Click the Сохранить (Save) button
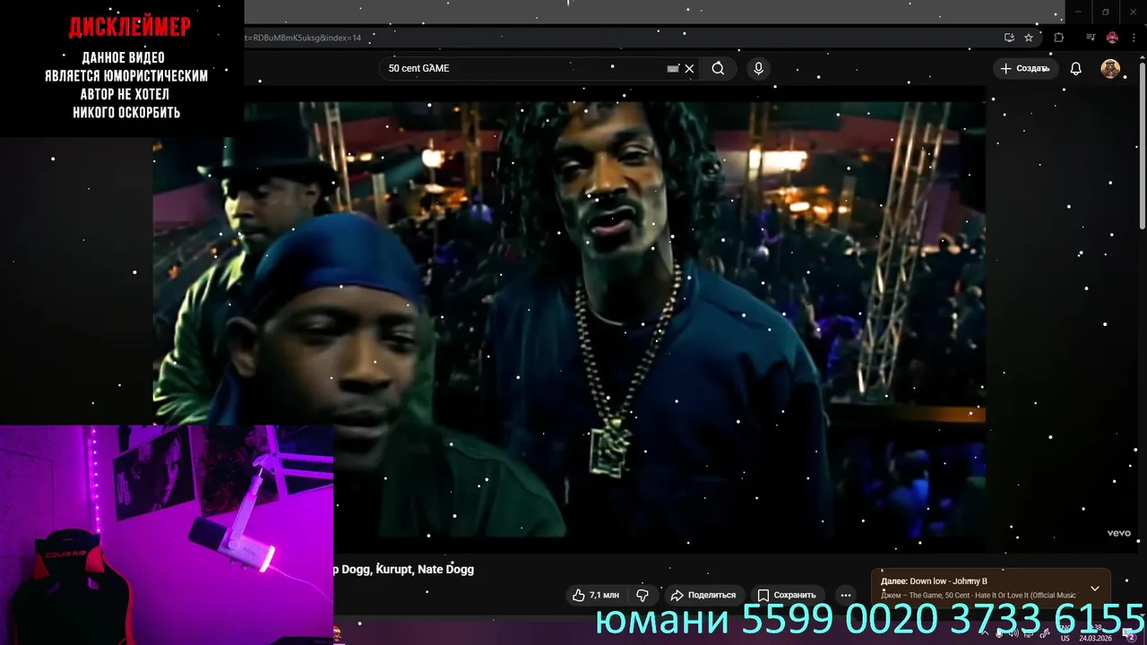Image resolution: width=1147 pixels, height=645 pixels. click(x=786, y=595)
